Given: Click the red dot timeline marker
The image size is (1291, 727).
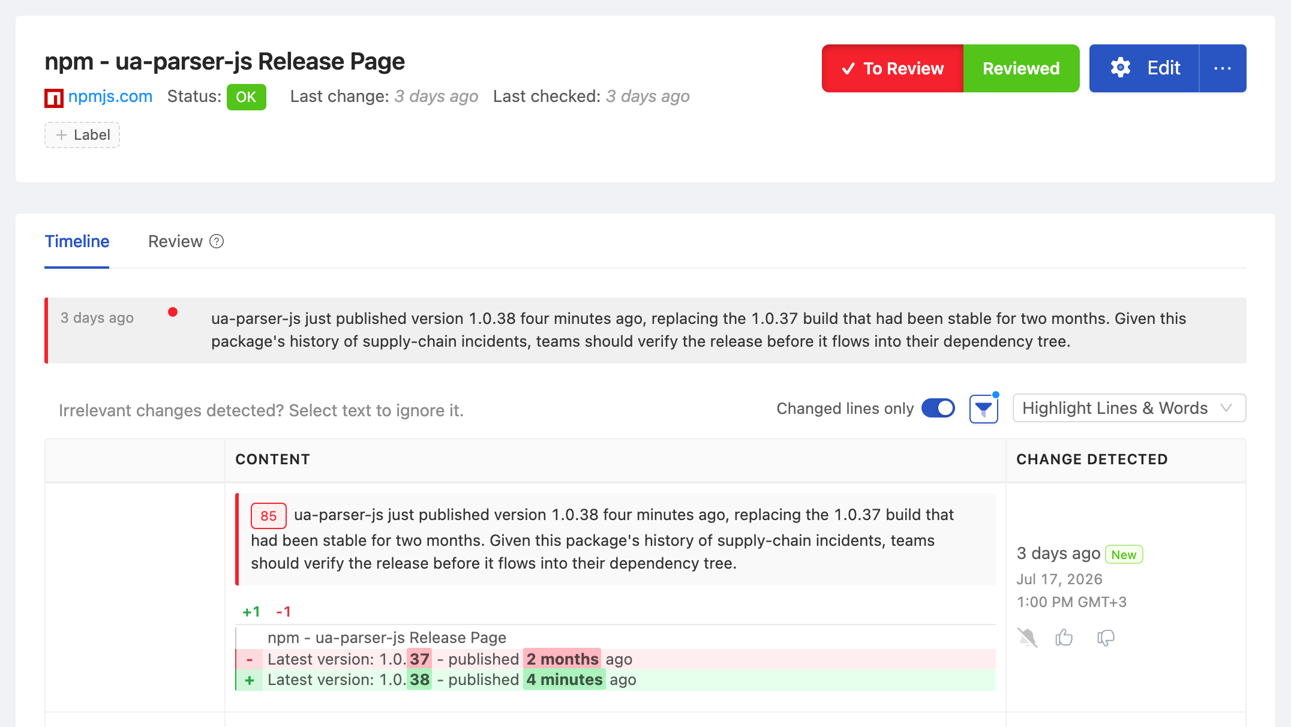Looking at the screenshot, I should pos(173,312).
